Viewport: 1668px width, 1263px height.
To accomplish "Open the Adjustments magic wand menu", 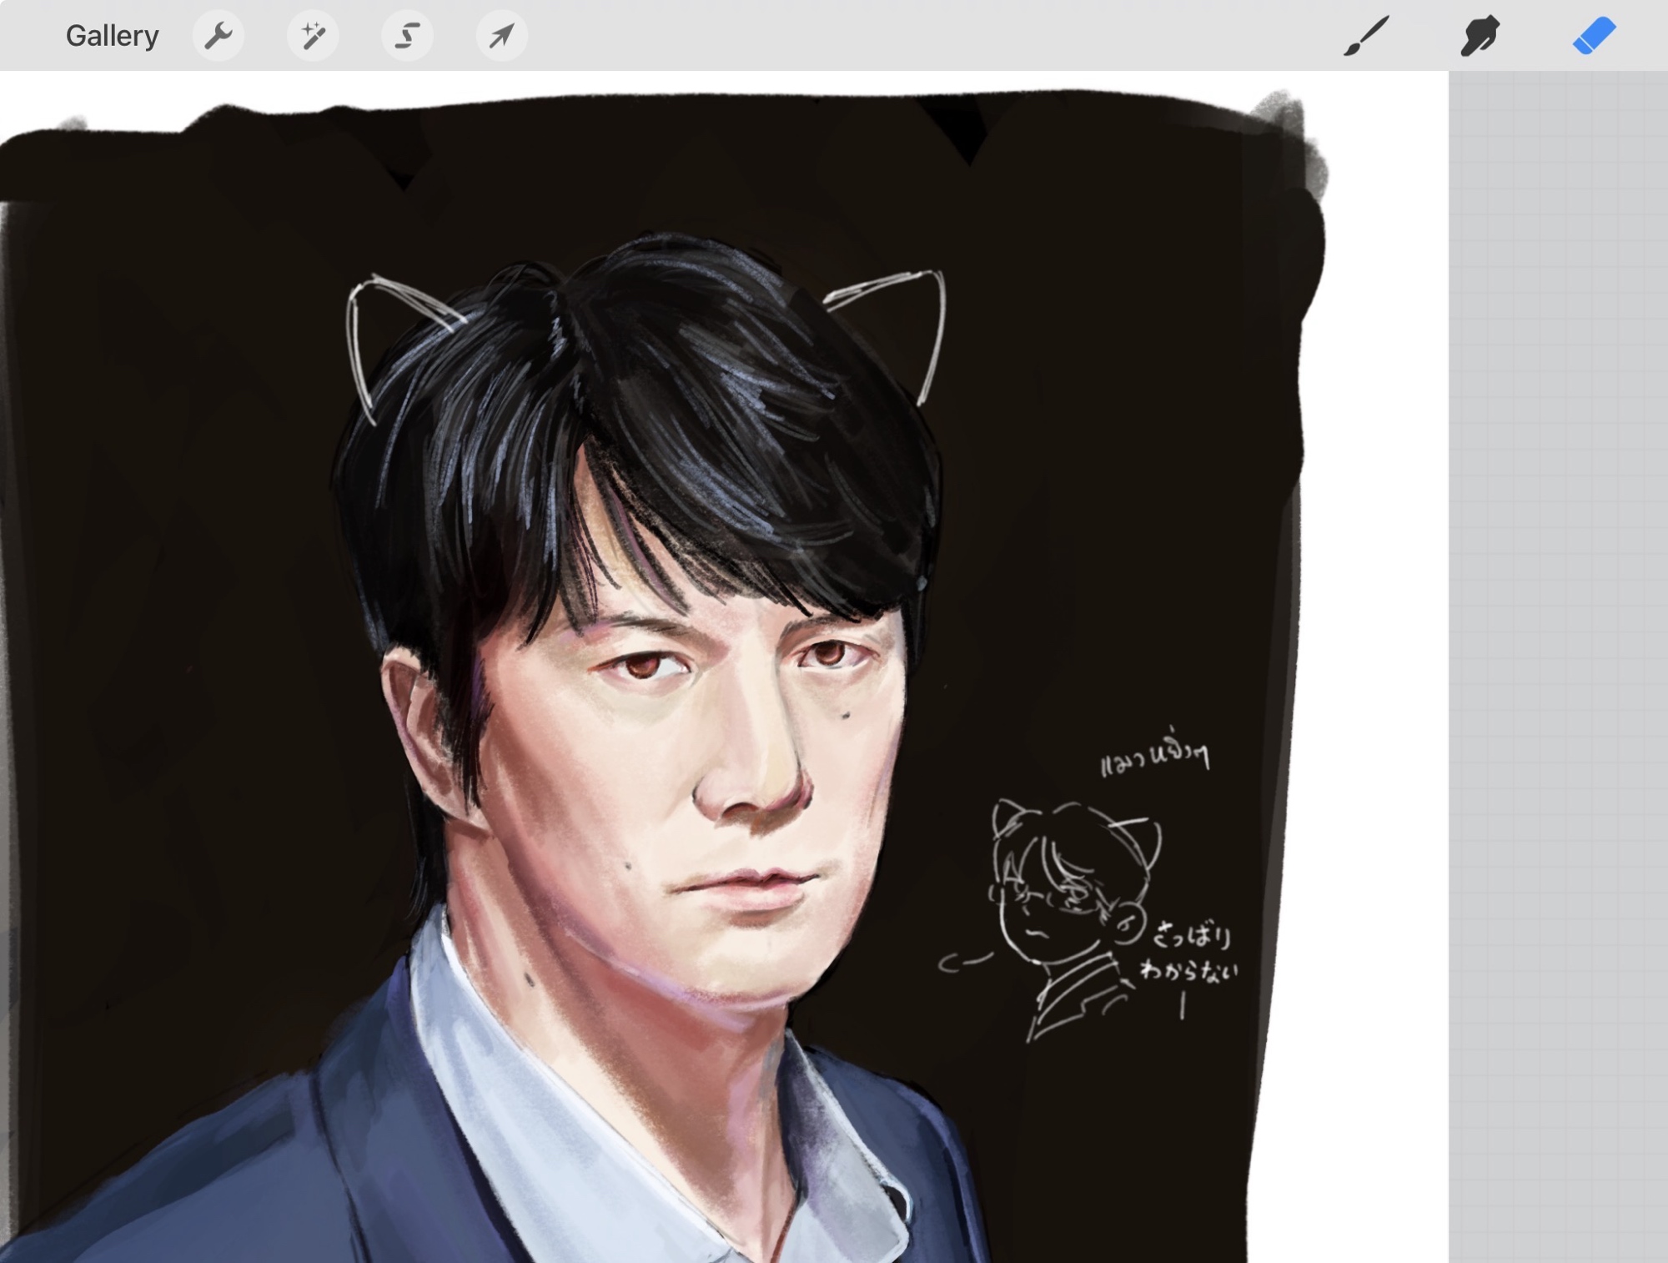I will tap(313, 36).
